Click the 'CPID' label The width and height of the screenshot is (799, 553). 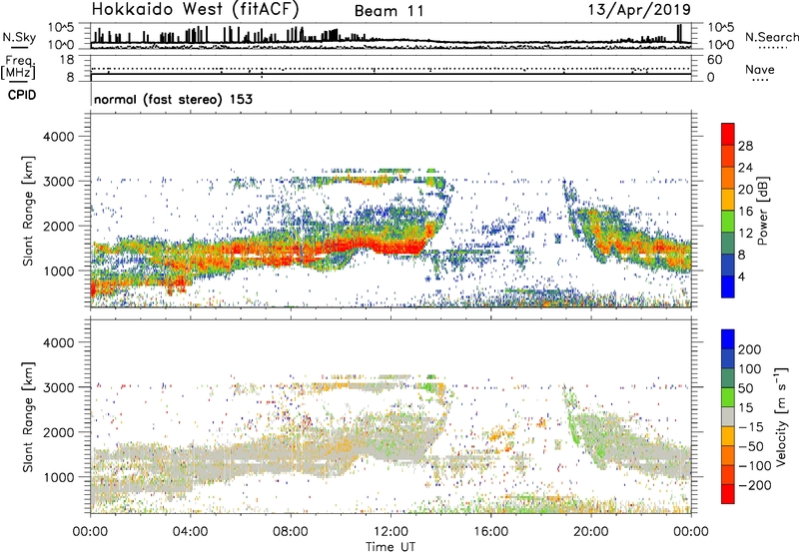22,95
